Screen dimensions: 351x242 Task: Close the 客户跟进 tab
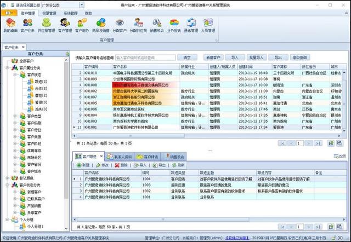101,156
